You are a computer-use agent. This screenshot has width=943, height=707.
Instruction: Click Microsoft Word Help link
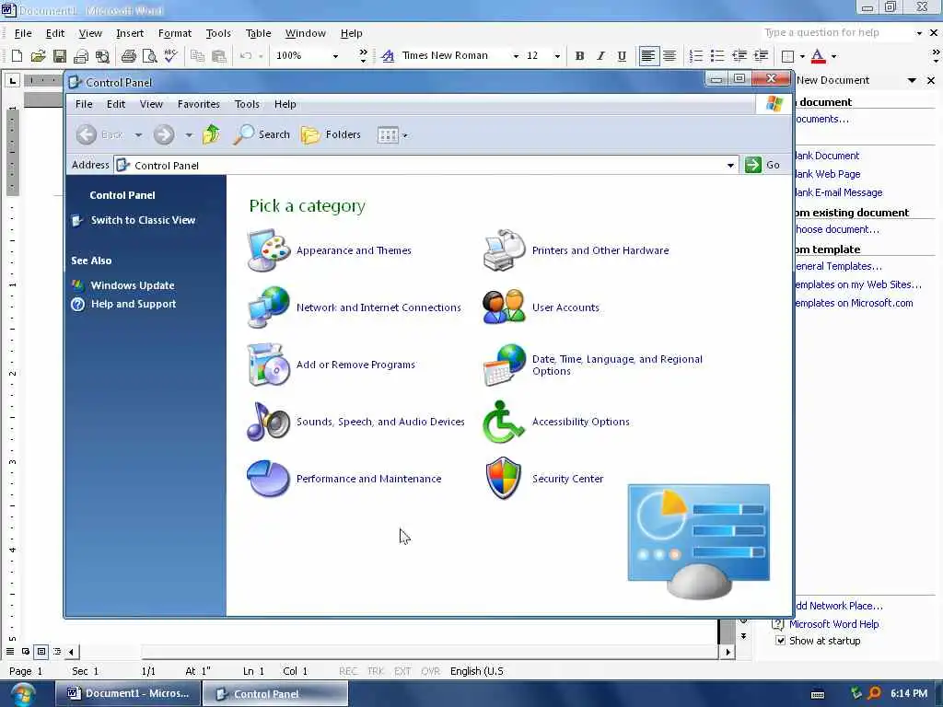point(833,624)
